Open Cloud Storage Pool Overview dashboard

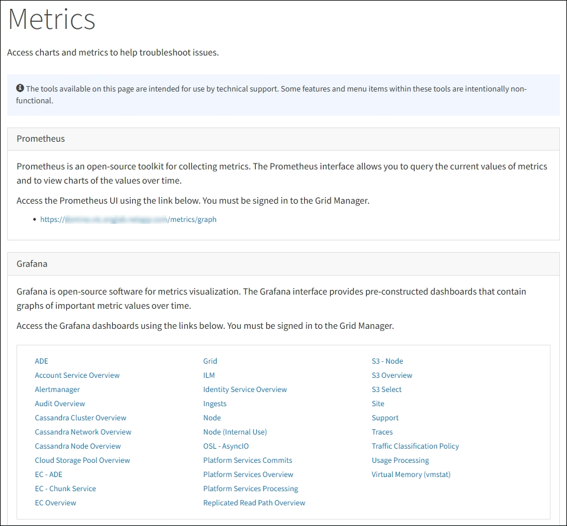(x=82, y=460)
